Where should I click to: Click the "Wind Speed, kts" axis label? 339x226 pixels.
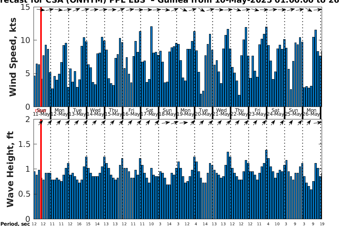(13, 57)
